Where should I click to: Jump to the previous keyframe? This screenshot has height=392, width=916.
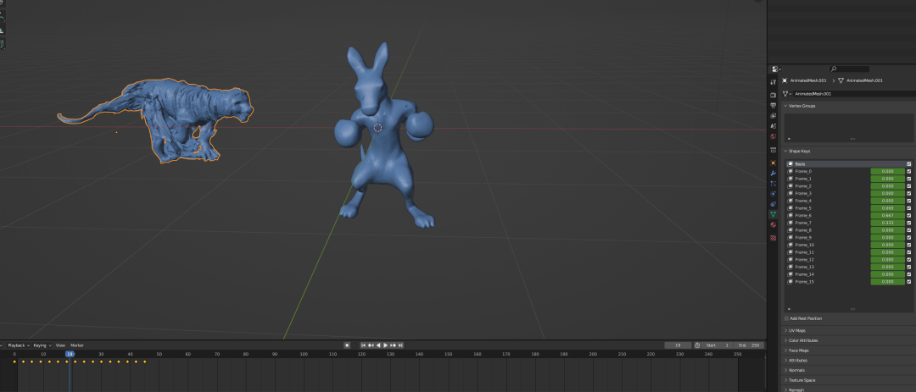(x=371, y=345)
